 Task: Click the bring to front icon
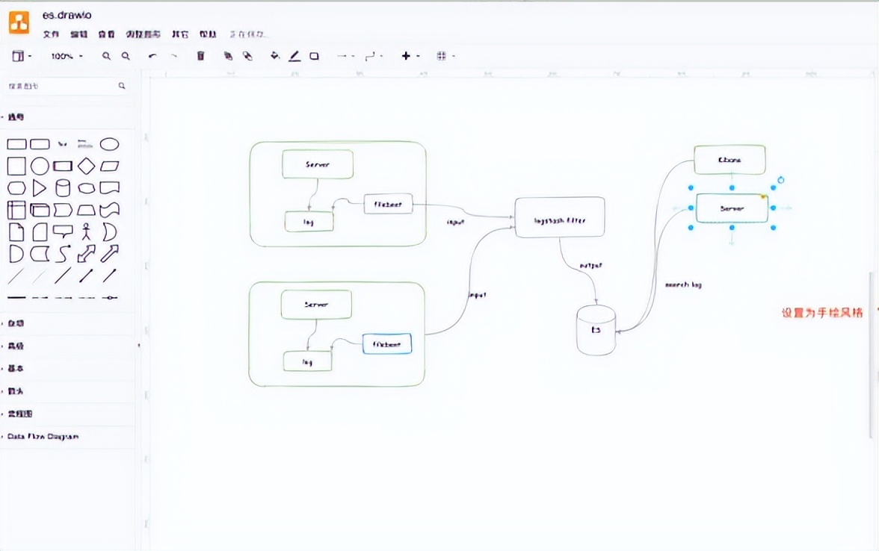[x=228, y=56]
